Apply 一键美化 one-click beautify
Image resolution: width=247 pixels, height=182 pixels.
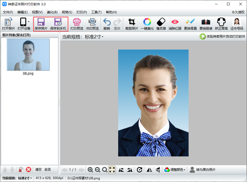[147, 24]
